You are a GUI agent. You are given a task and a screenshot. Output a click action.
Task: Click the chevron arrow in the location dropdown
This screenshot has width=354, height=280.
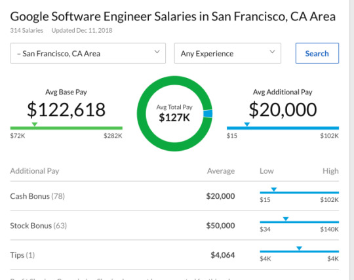[x=157, y=52]
